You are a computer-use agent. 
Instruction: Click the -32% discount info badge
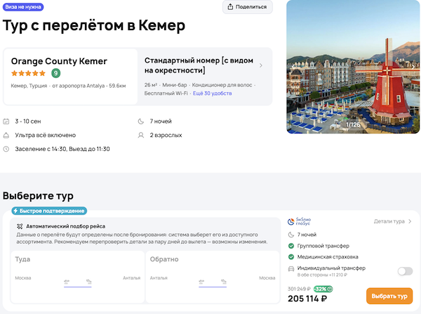click(x=323, y=288)
